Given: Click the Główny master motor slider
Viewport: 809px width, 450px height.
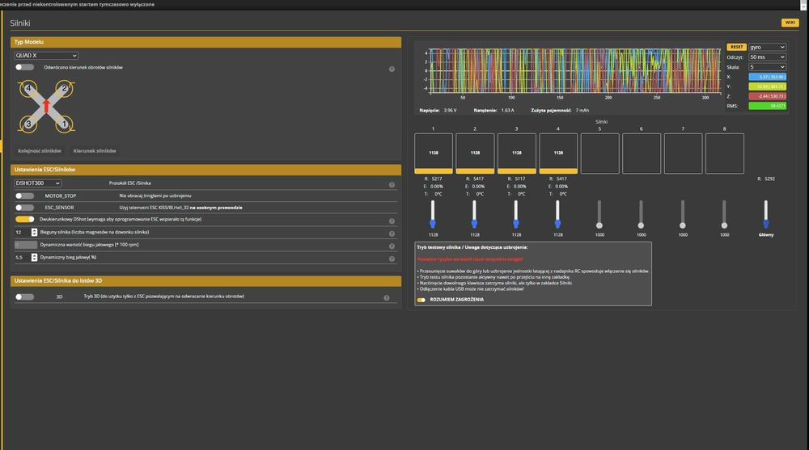Looking at the screenshot, I should (x=765, y=213).
